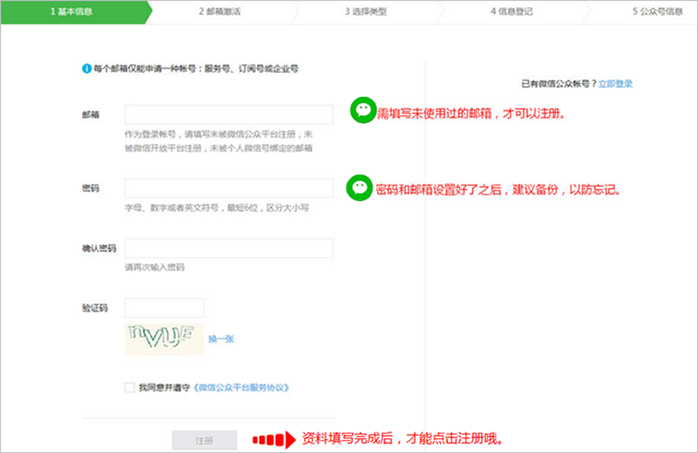Click the captcha image
Image resolution: width=698 pixels, height=453 pixels.
click(164, 339)
